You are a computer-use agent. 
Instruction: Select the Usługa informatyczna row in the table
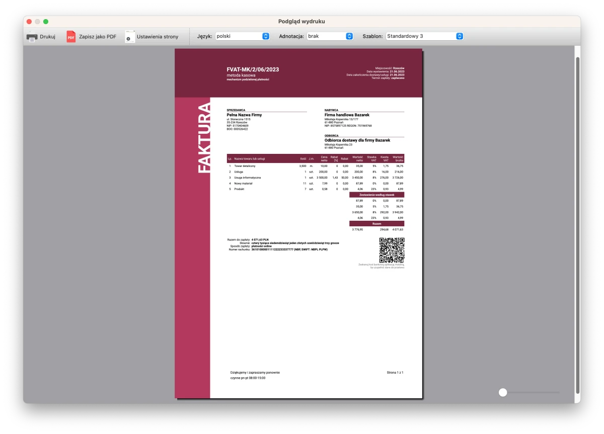point(248,178)
